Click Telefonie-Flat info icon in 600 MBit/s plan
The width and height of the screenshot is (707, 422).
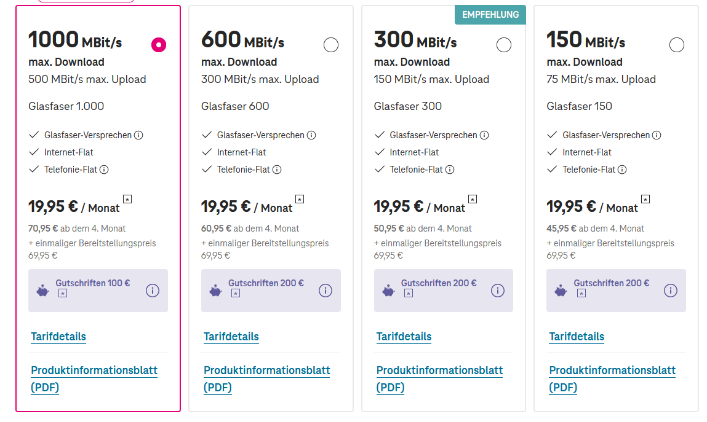pyautogui.click(x=277, y=170)
